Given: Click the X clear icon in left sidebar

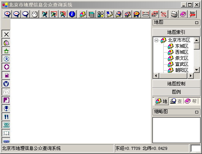Looking at the screenshot, I should tap(6, 34).
